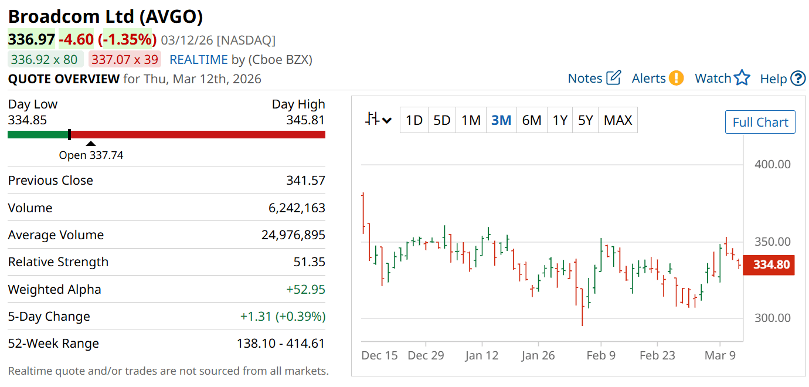Switch chart to 6M range

coord(532,120)
